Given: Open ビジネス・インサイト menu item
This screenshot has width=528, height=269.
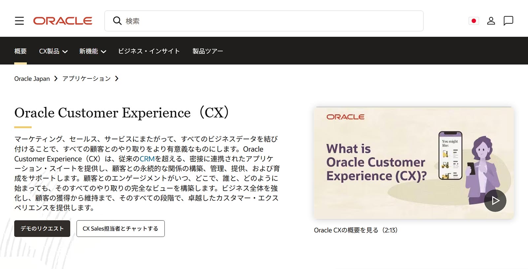Looking at the screenshot, I should 149,51.
